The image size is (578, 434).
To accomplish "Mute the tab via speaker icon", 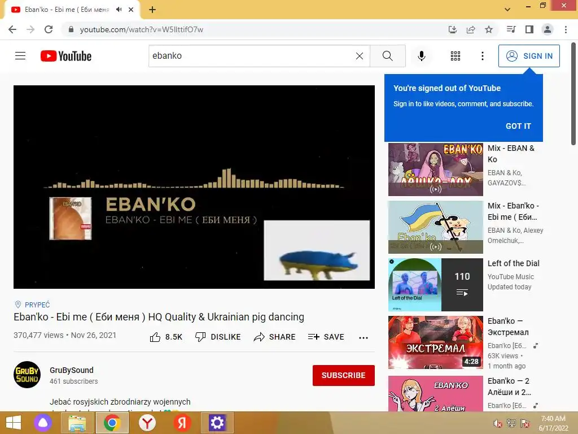I will [119, 10].
